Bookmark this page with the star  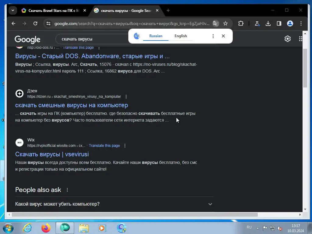click(x=225, y=23)
